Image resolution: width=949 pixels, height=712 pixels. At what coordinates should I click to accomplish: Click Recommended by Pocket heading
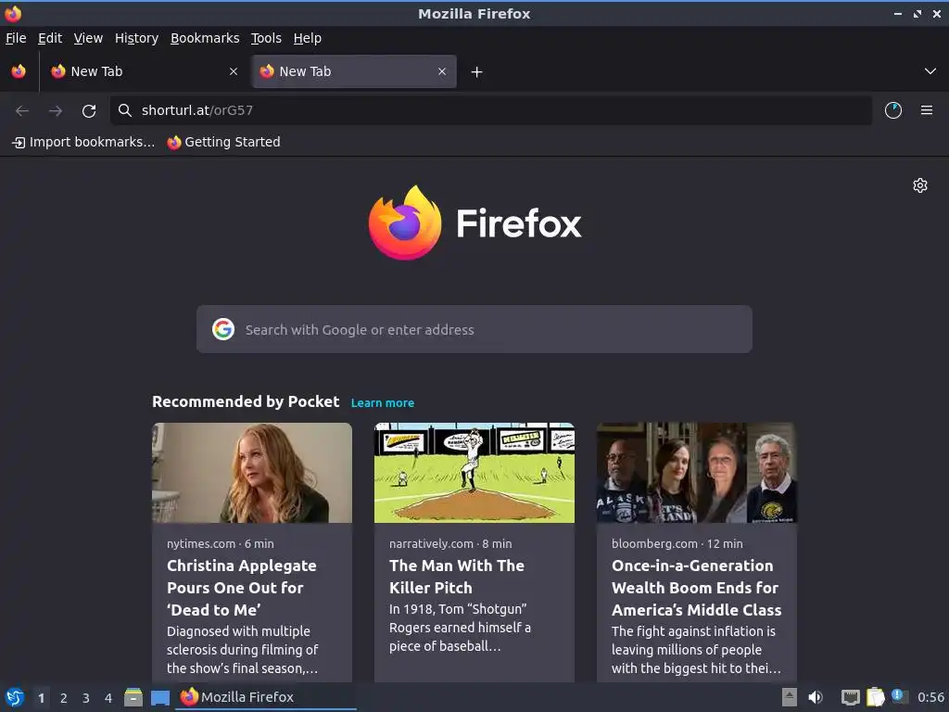tap(246, 401)
